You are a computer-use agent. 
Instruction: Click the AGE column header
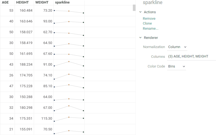pos(5,2)
